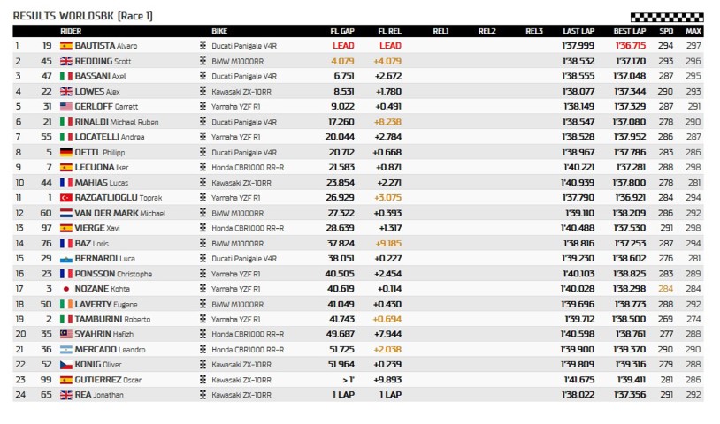Click the Japanese flag beside Nozane
The image size is (720, 424).
coord(65,289)
